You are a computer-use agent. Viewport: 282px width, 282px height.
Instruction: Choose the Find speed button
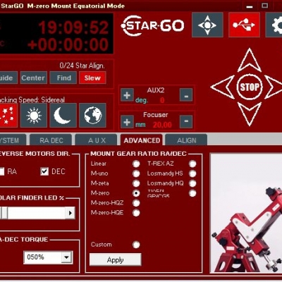pyautogui.click(x=63, y=78)
